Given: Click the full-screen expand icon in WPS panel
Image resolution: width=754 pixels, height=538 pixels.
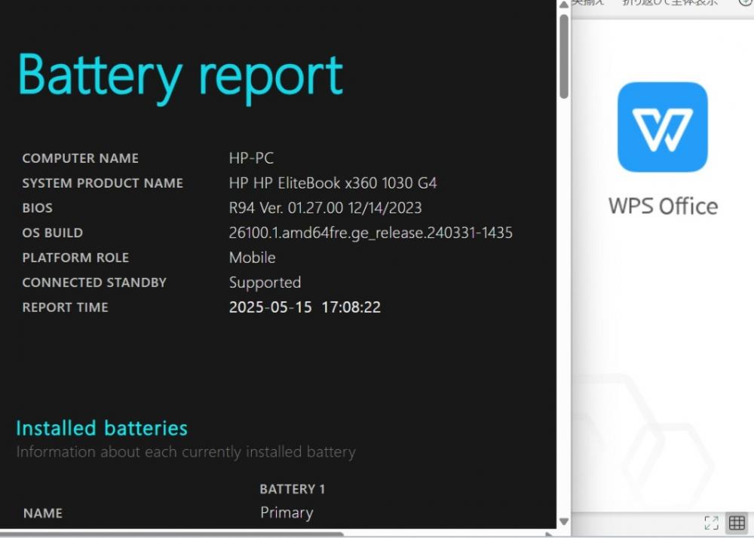Looking at the screenshot, I should (711, 523).
